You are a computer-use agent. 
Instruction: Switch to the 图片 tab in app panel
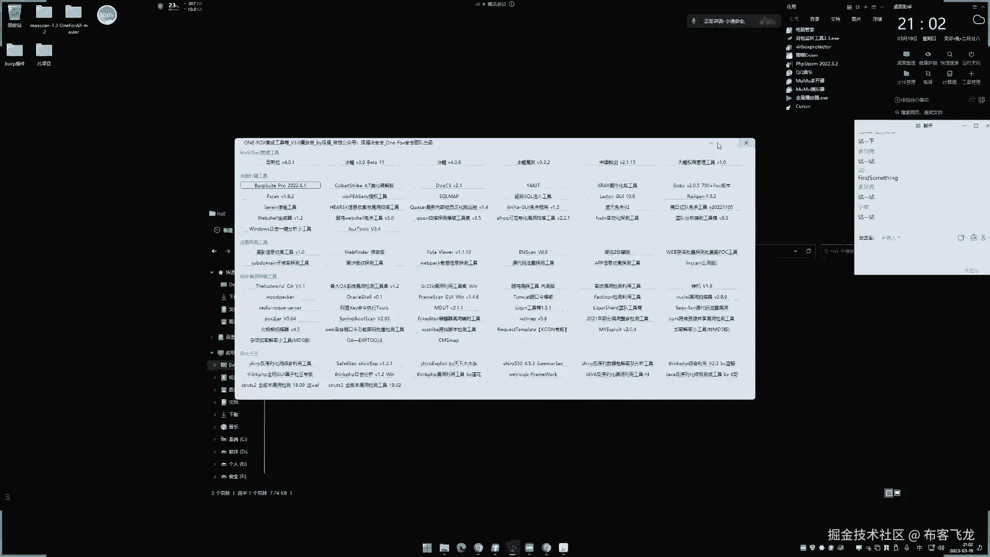856,19
